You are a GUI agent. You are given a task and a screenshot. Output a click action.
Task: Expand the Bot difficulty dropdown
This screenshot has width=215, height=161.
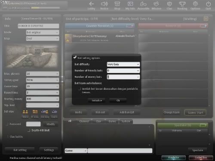[x=123, y=64]
